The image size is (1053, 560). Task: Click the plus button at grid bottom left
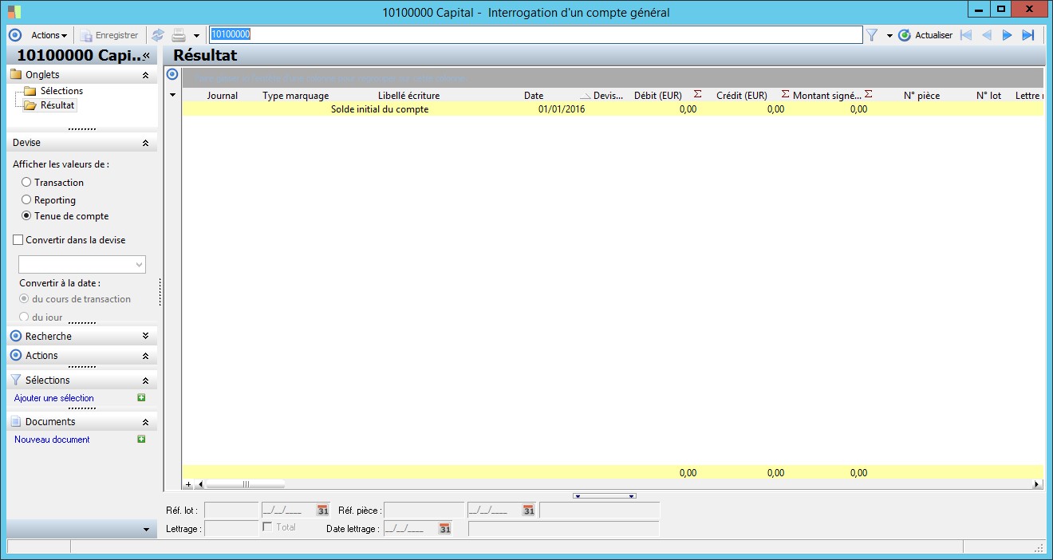(189, 484)
